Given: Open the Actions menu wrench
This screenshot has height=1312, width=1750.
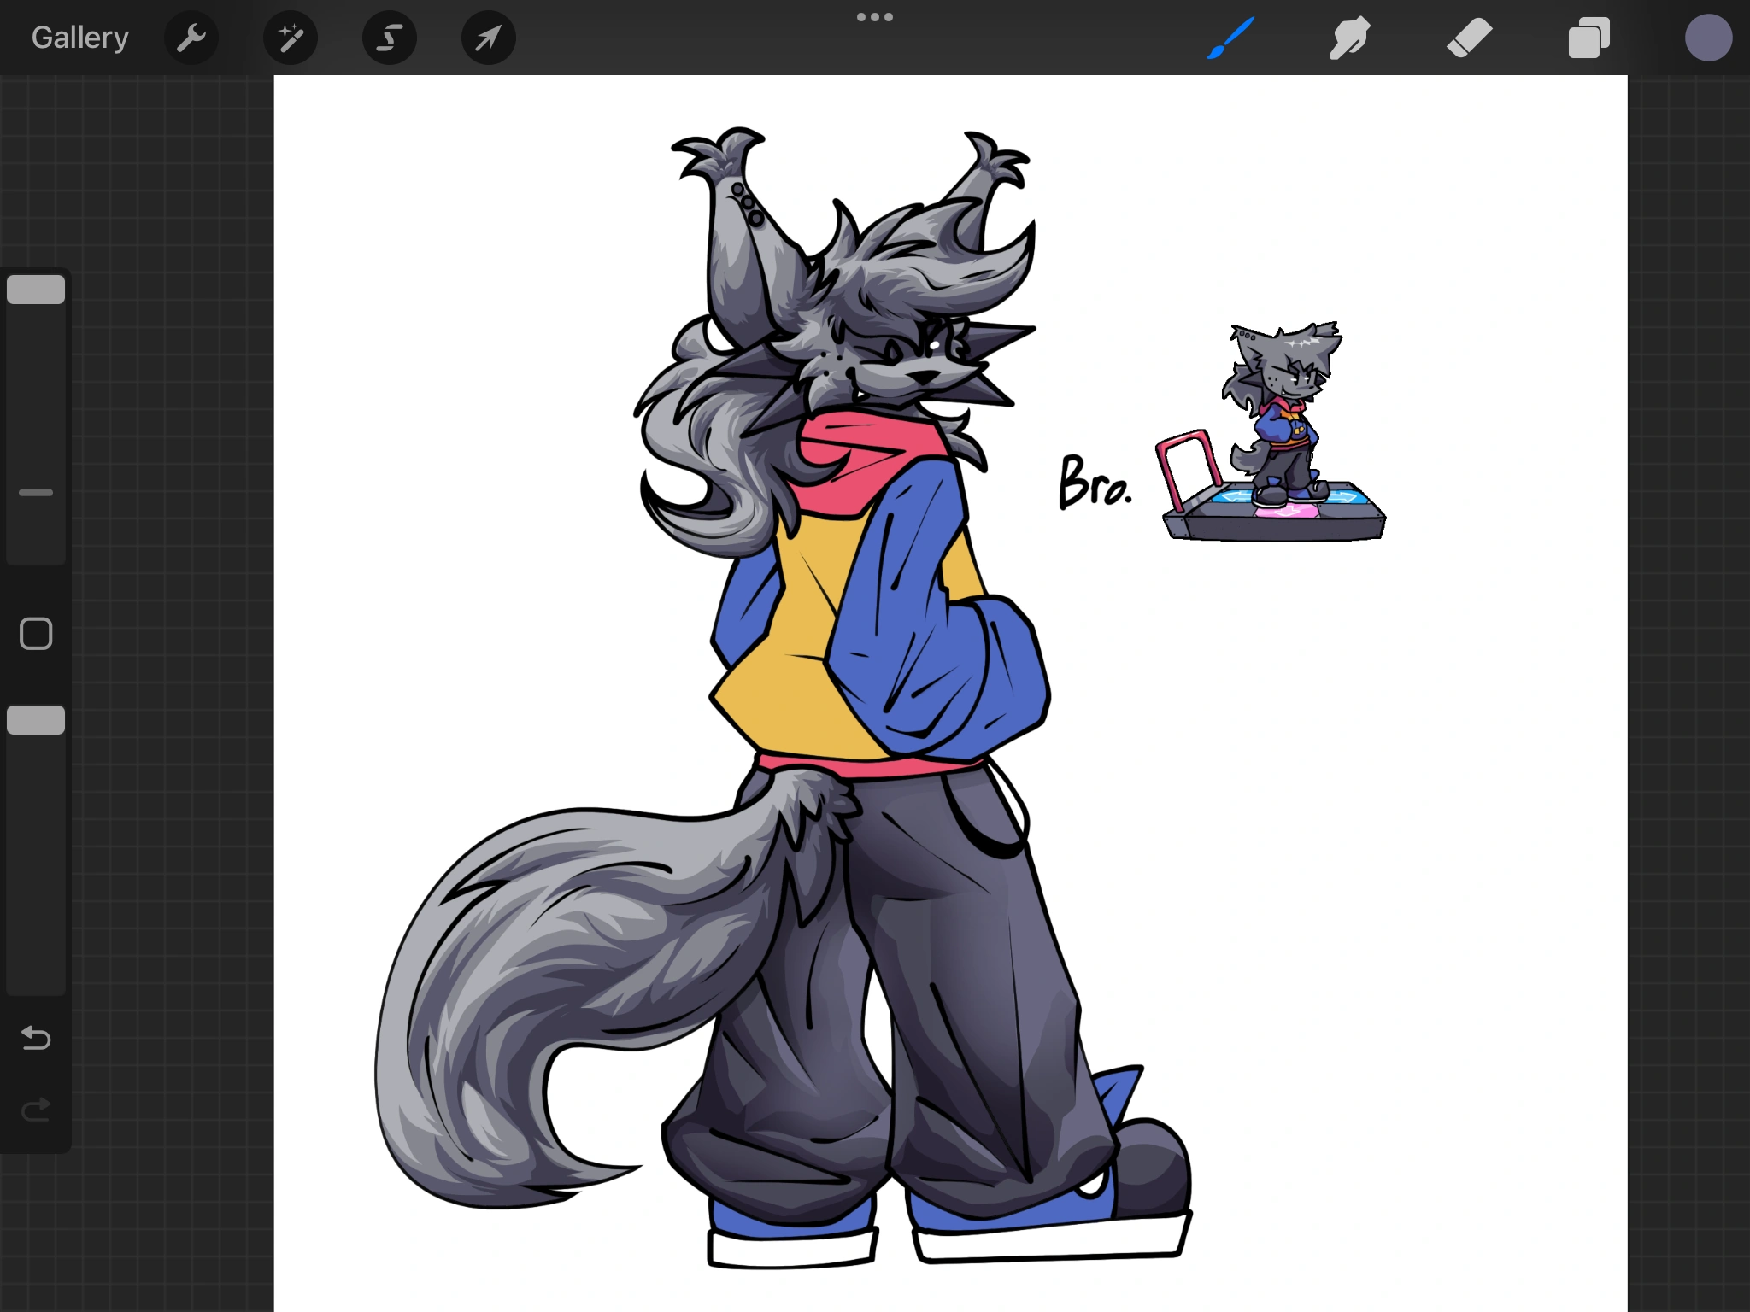Looking at the screenshot, I should [191, 37].
